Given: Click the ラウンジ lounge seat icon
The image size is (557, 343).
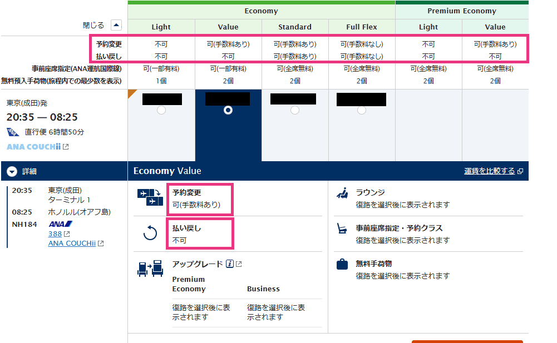Looking at the screenshot, I should 342,193.
